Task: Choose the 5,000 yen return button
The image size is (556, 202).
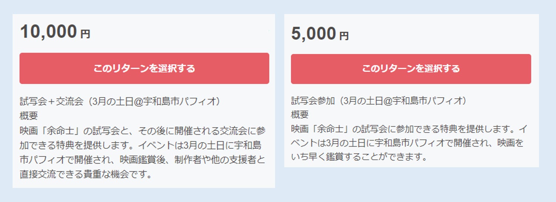Action: click(411, 69)
